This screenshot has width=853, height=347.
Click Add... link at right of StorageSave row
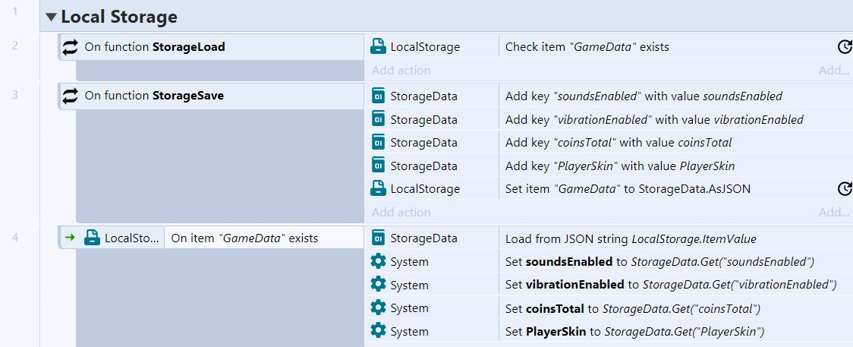coord(835,213)
